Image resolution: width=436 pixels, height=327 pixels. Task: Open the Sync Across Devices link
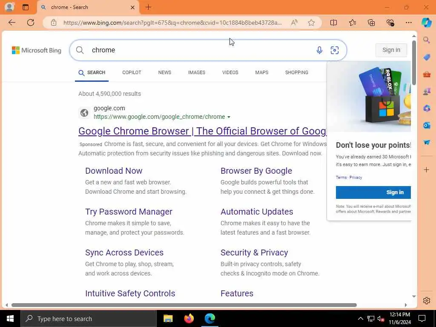click(x=124, y=252)
